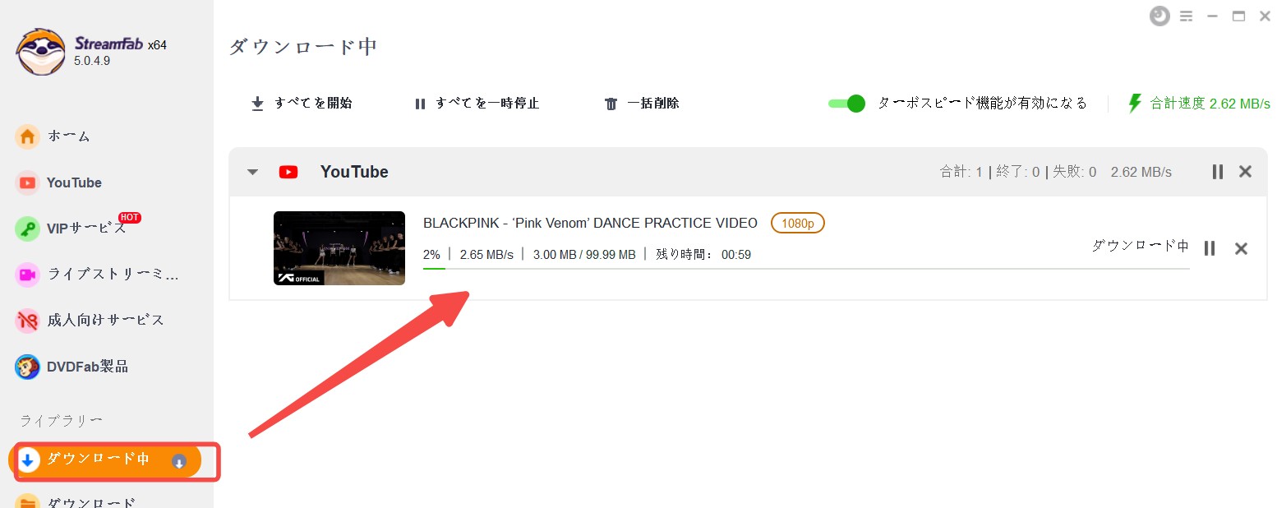1277x508 pixels.
Task: Open the YouTube sidebar section
Action: 59,182
